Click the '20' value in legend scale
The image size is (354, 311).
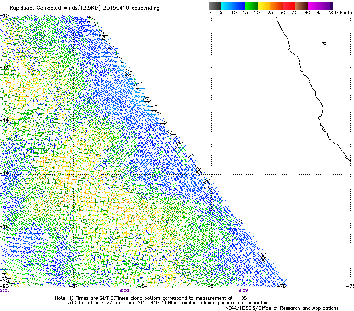click(257, 13)
